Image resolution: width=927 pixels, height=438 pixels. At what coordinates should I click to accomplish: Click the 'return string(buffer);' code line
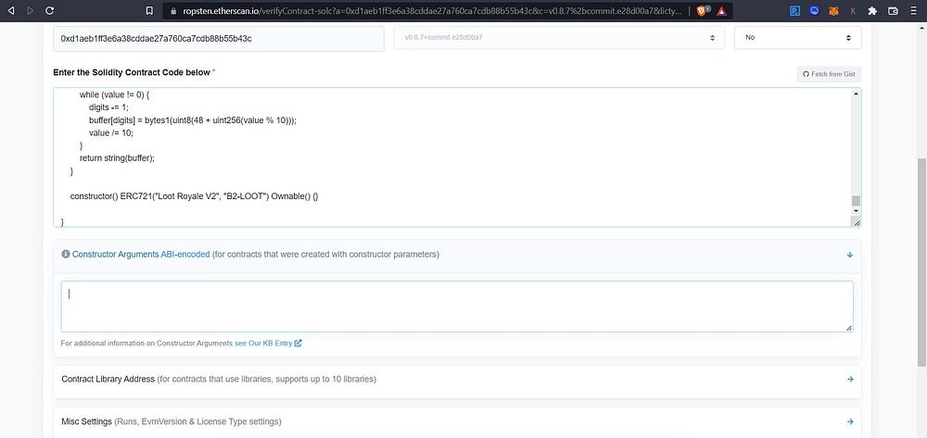tap(117, 158)
